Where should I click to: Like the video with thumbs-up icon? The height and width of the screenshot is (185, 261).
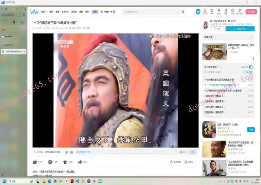(35, 162)
